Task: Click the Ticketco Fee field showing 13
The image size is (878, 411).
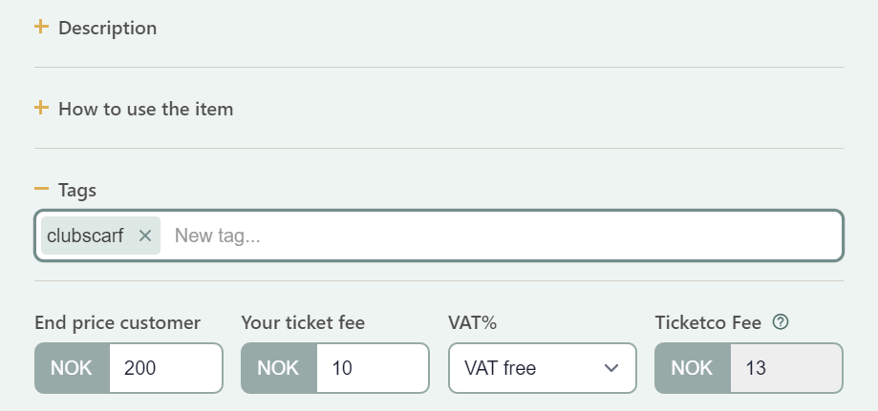Action: pos(786,368)
